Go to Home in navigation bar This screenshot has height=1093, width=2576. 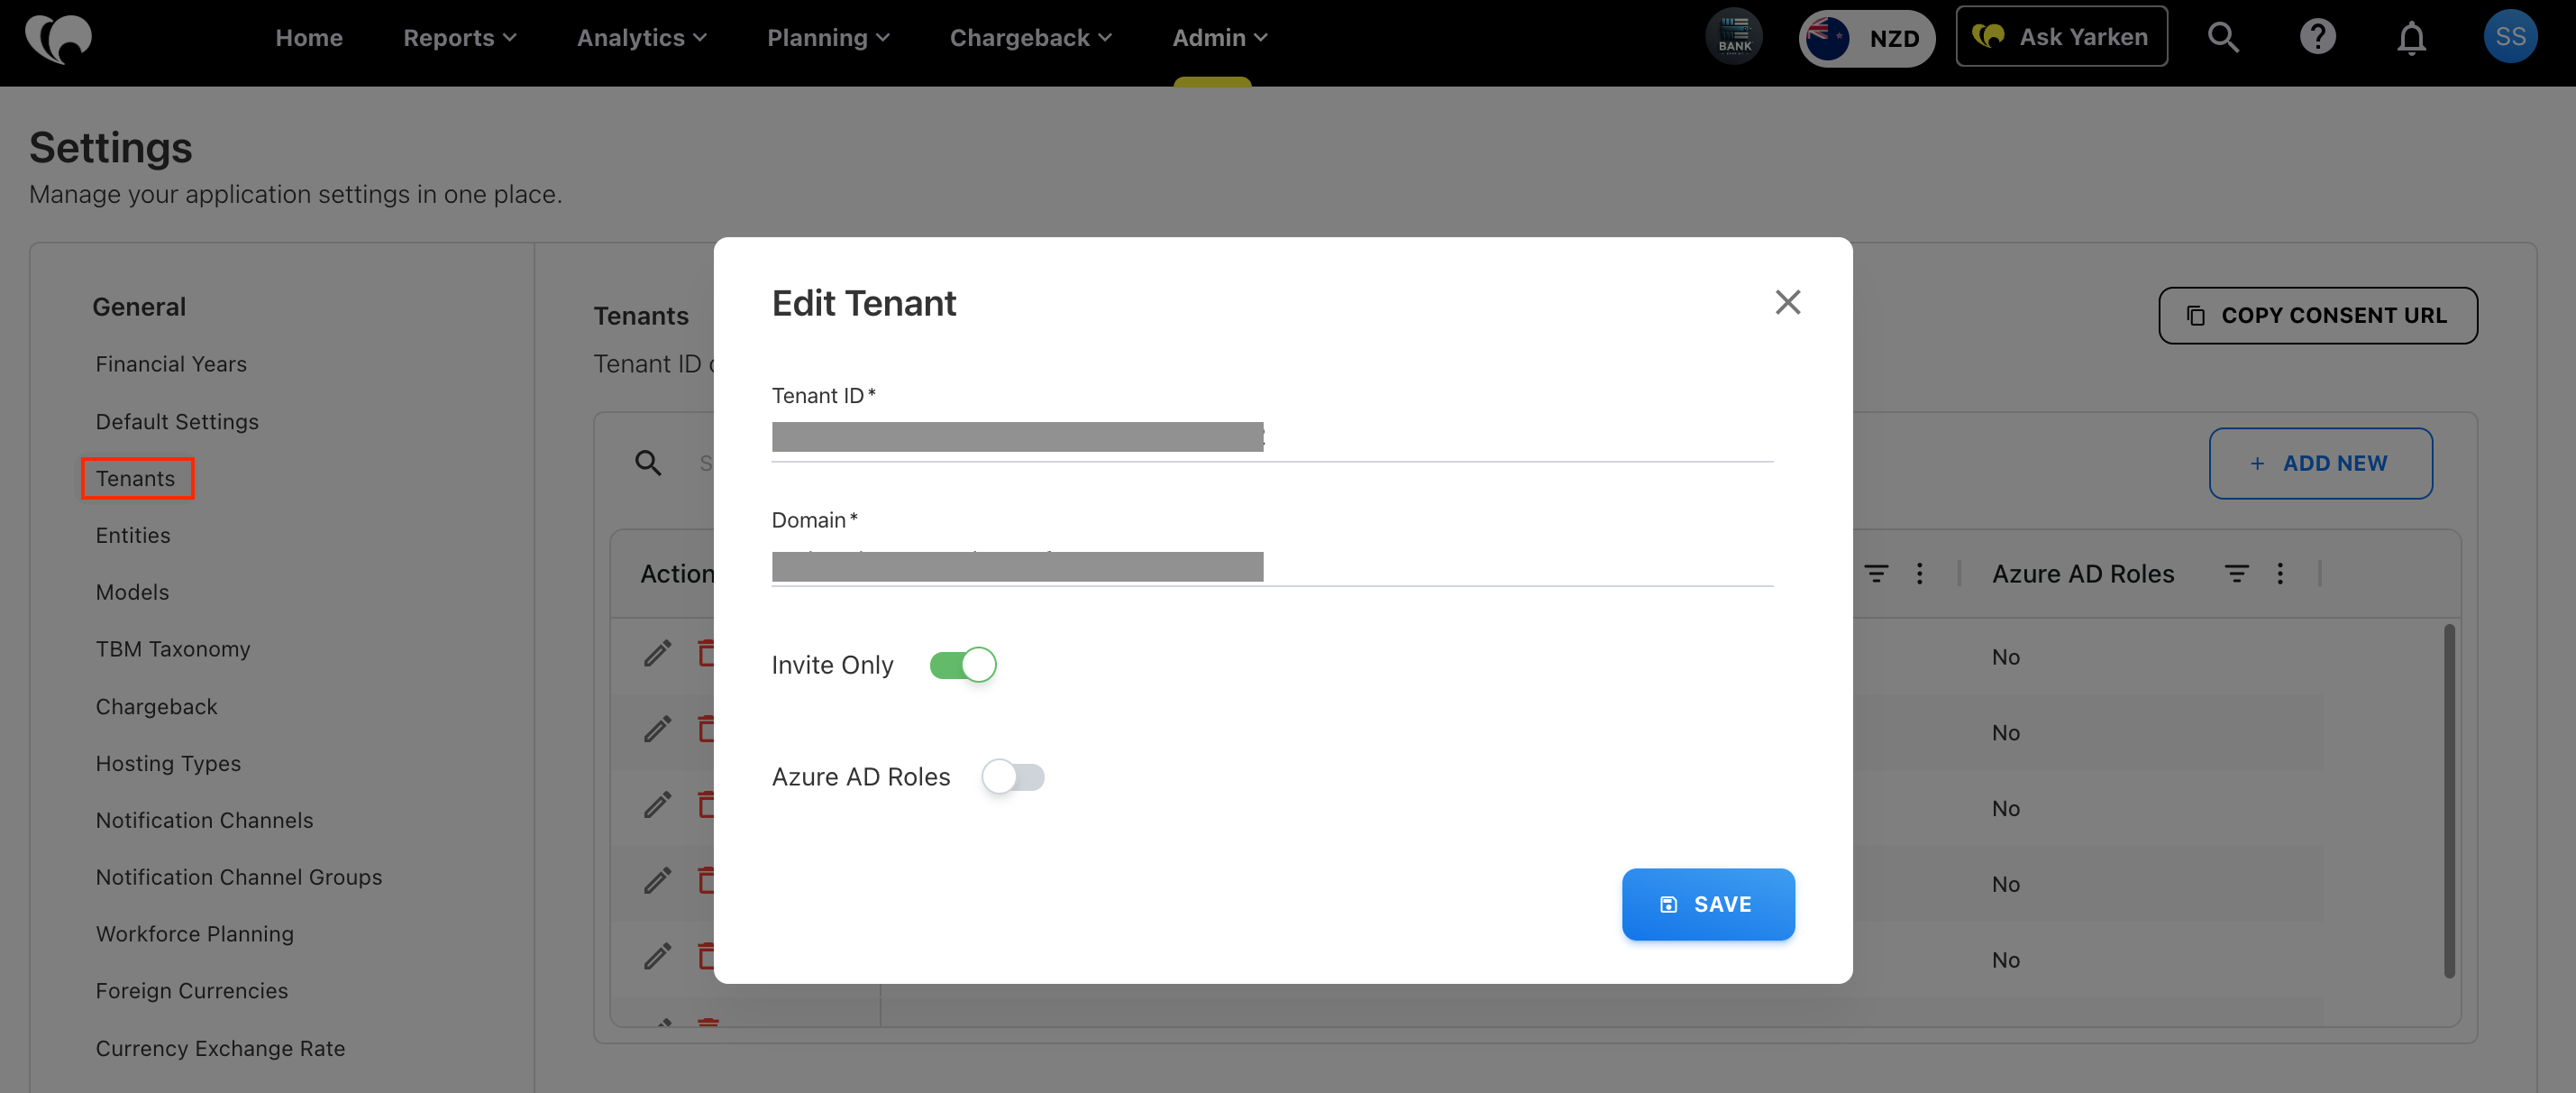(309, 38)
